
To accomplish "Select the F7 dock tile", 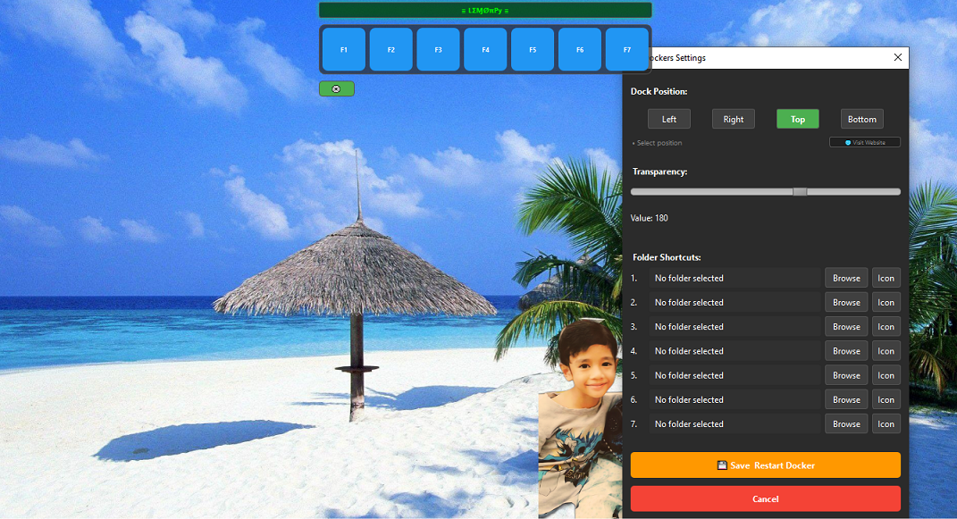I will pyautogui.click(x=626, y=50).
